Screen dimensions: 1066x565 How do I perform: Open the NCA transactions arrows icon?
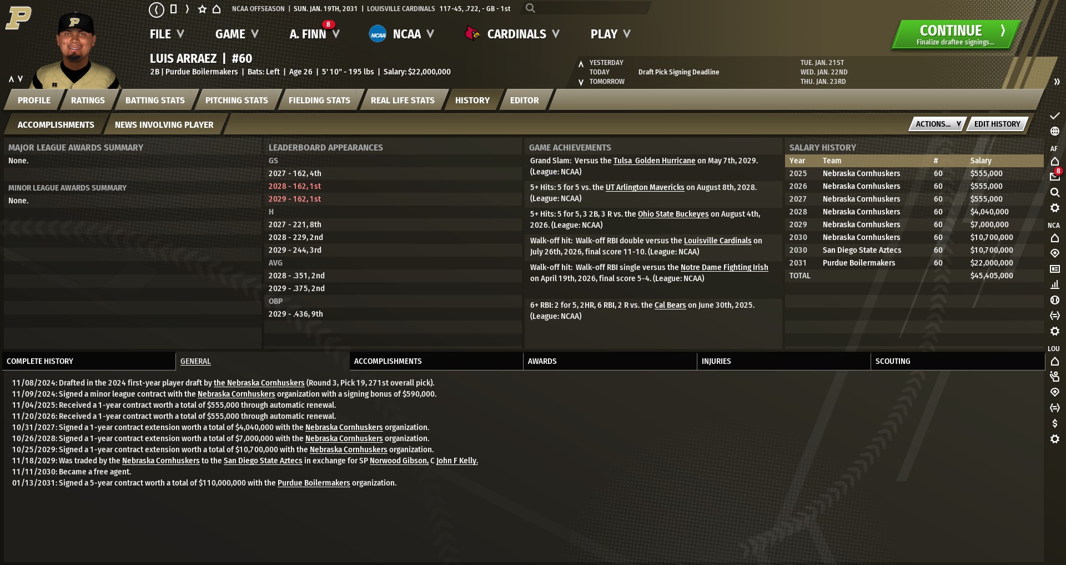[x=1055, y=316]
